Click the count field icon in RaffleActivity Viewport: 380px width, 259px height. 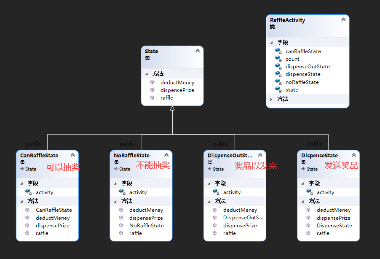278,59
